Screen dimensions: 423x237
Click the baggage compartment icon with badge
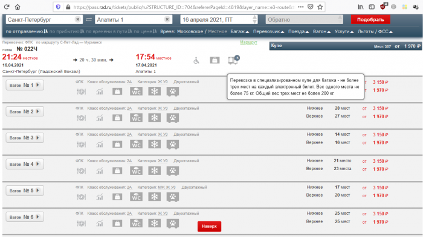pyautogui.click(x=233, y=60)
